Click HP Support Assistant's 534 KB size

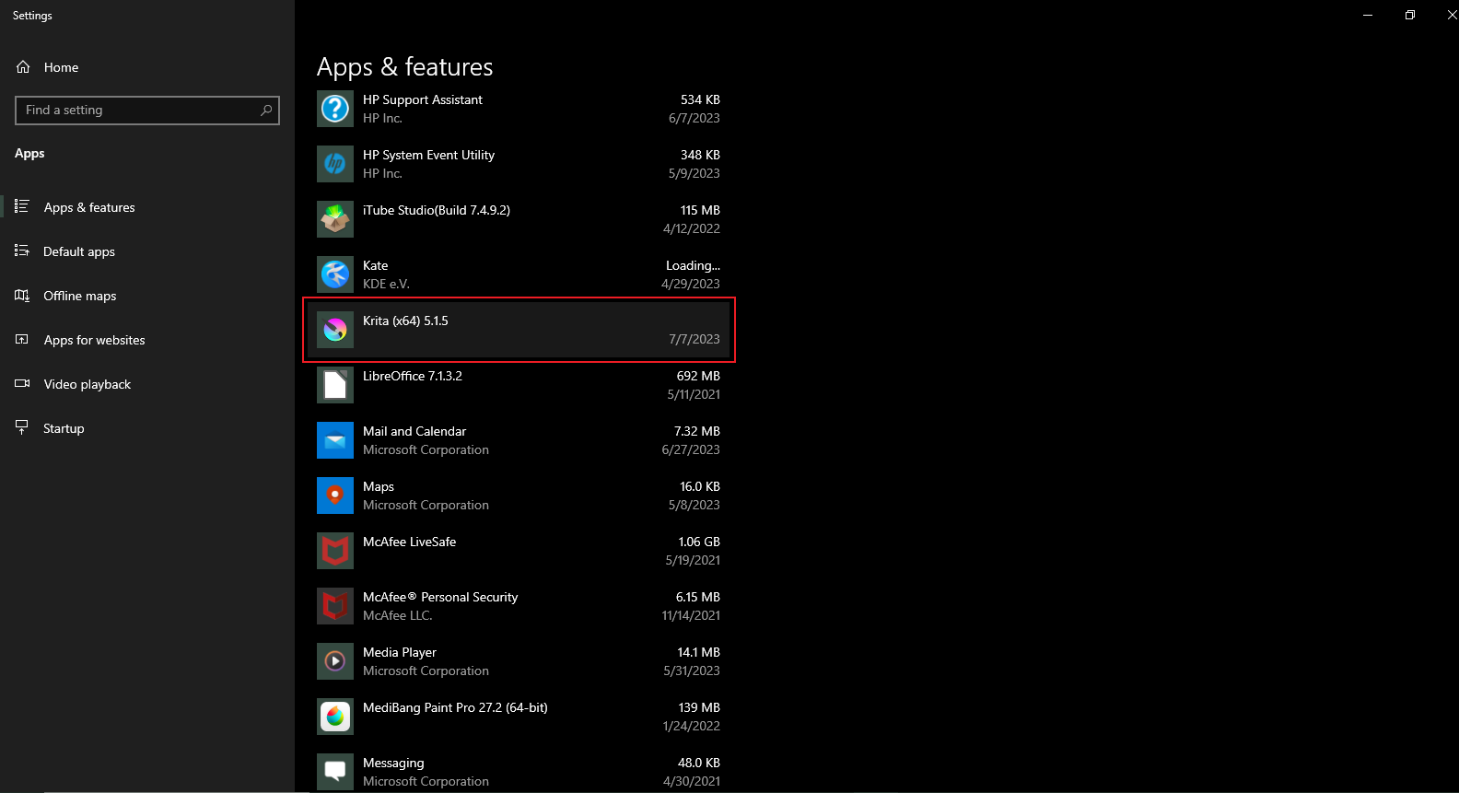[x=700, y=99]
